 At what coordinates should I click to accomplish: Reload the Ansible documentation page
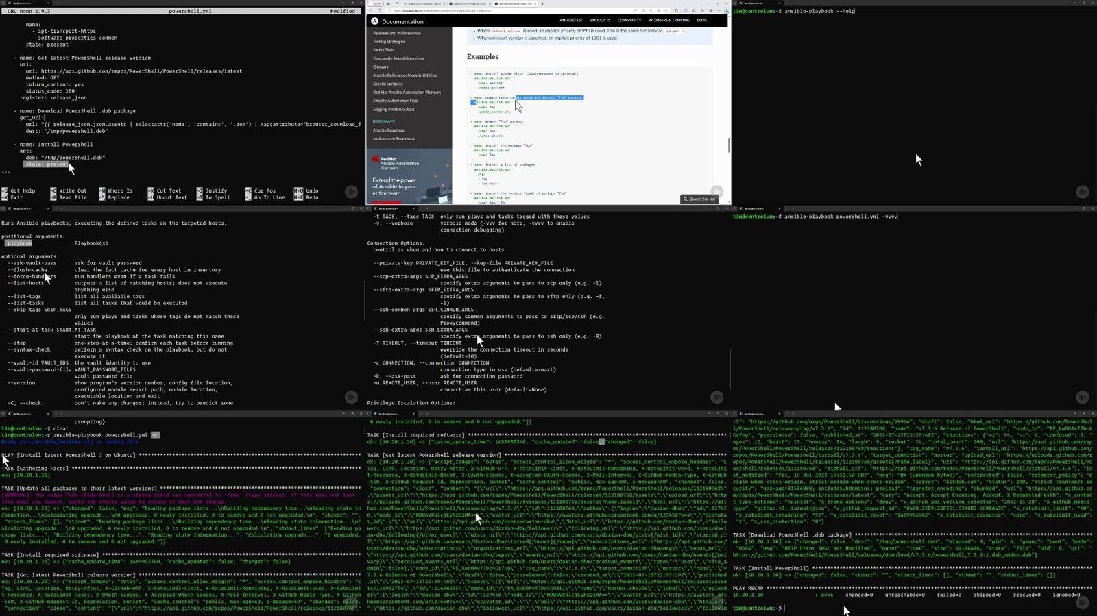pos(379,10)
